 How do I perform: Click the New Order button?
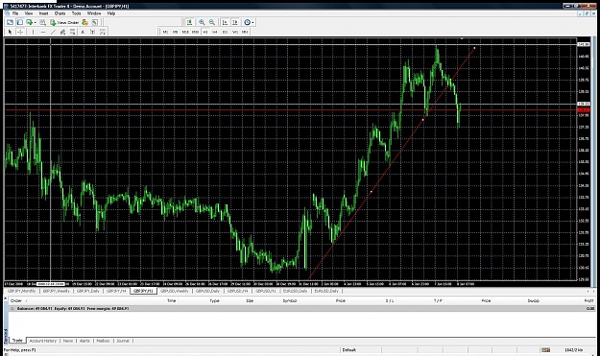click(x=64, y=23)
